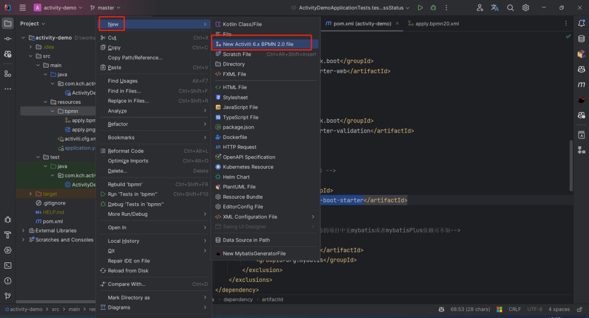Collapse the activity-demo root node
Viewport: 589px width, 318px height.
(23, 37)
